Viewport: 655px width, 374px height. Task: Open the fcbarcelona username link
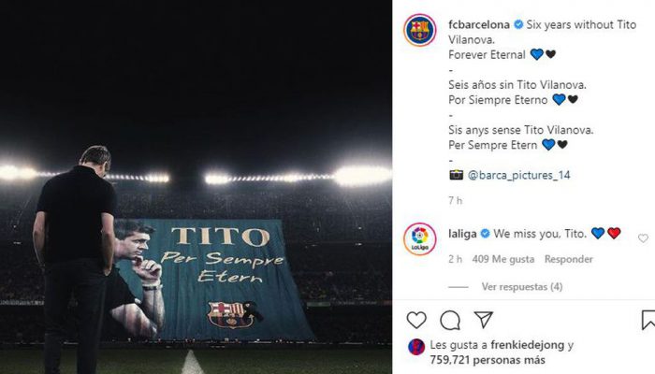click(479, 25)
